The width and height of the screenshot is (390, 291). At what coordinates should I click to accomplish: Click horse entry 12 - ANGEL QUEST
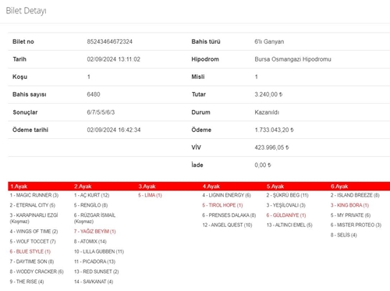point(227,225)
